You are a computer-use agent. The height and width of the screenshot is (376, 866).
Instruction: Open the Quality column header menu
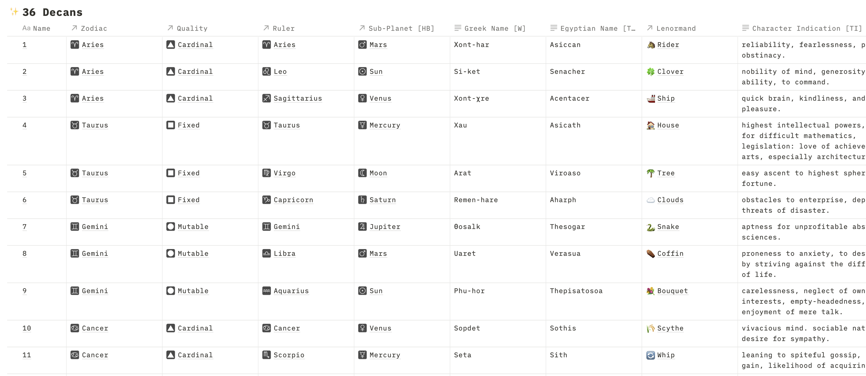pos(192,28)
